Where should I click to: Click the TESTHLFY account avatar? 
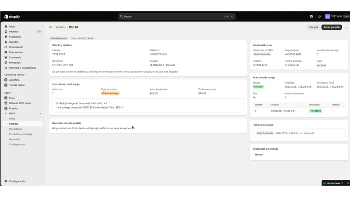click(327, 17)
